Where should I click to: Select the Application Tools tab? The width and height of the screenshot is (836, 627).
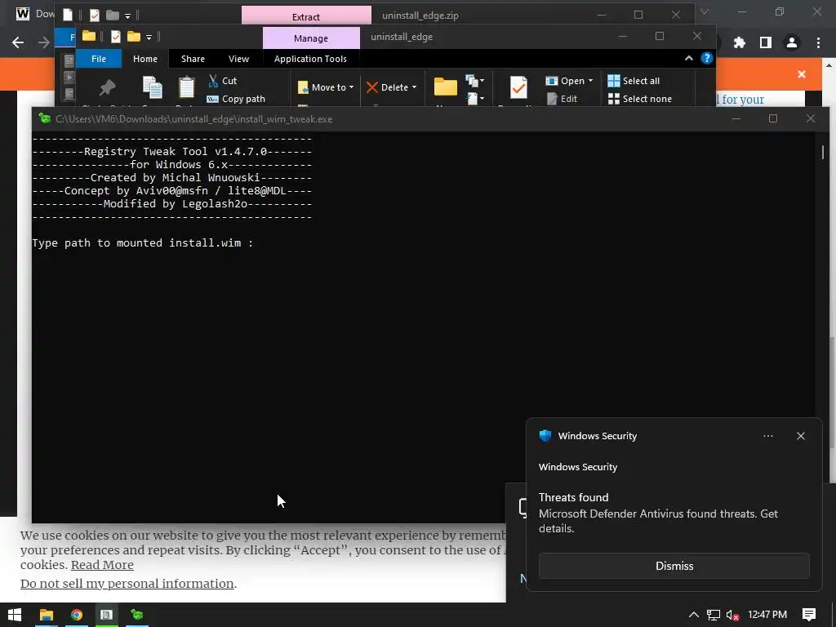[310, 59]
